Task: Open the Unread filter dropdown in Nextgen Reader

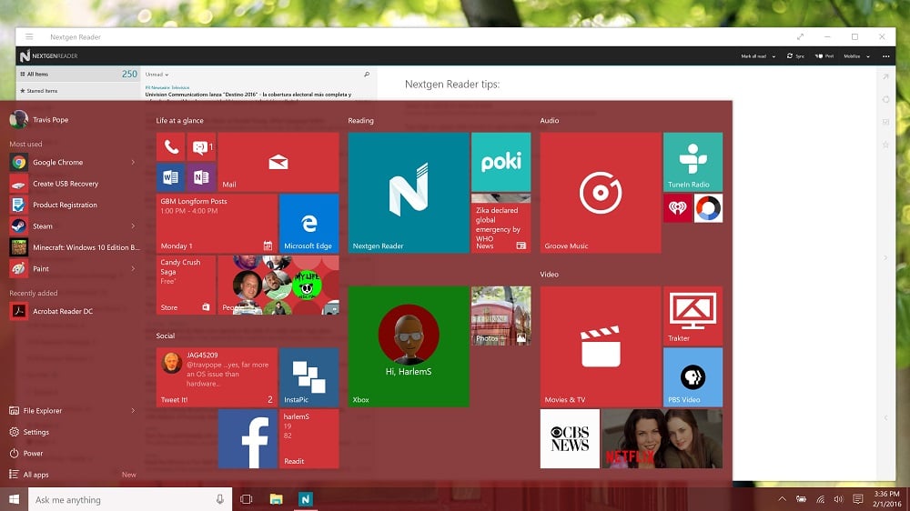Action: (157, 75)
